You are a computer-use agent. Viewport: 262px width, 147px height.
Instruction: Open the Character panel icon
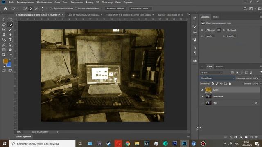(195, 48)
